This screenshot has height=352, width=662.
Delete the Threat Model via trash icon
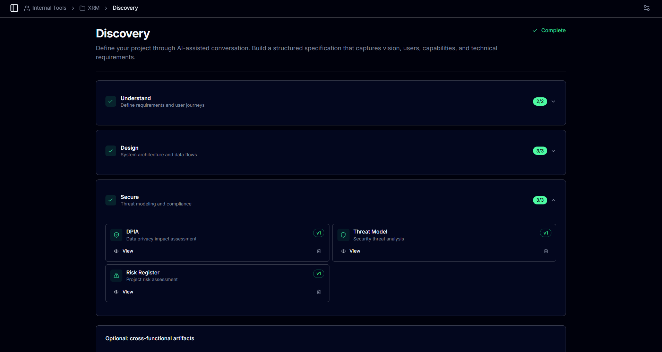click(x=546, y=251)
